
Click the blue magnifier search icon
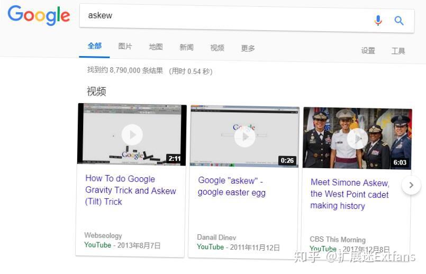pos(399,21)
